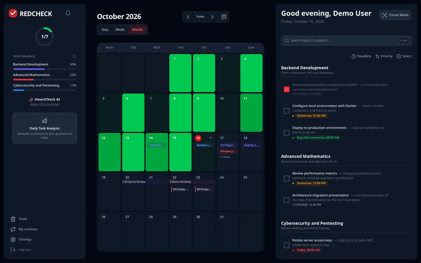This screenshot has height=263, width=421.
Task: Click the Log out icon
Action: pyautogui.click(x=13, y=250)
